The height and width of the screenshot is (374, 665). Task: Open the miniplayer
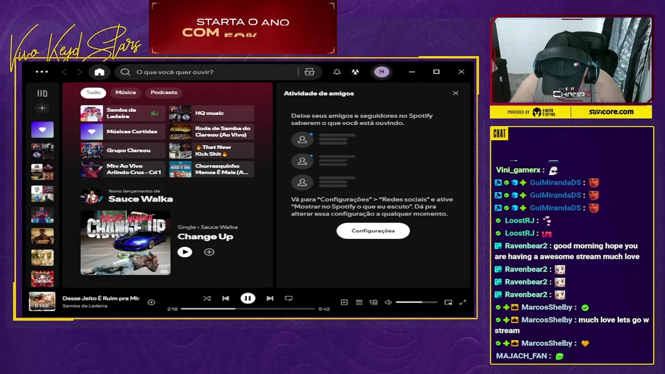point(448,302)
